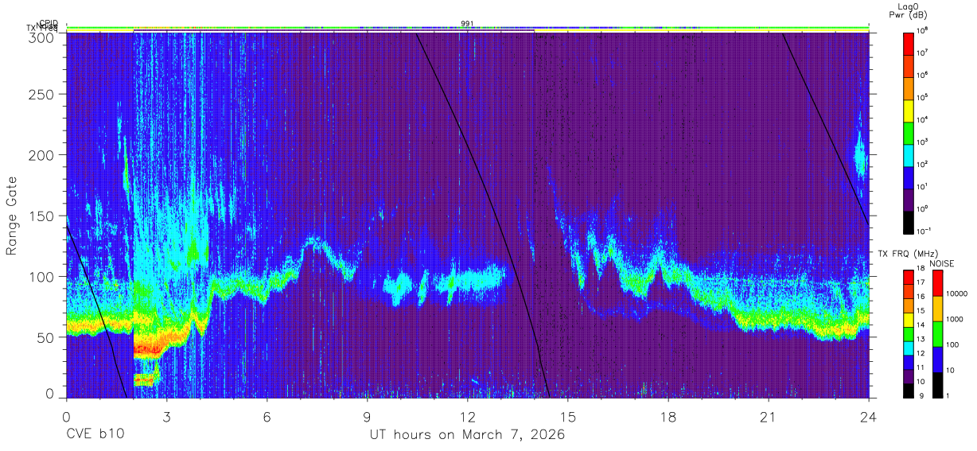Click the '991' CPID value at top
The height and width of the screenshot is (451, 977).
click(467, 24)
